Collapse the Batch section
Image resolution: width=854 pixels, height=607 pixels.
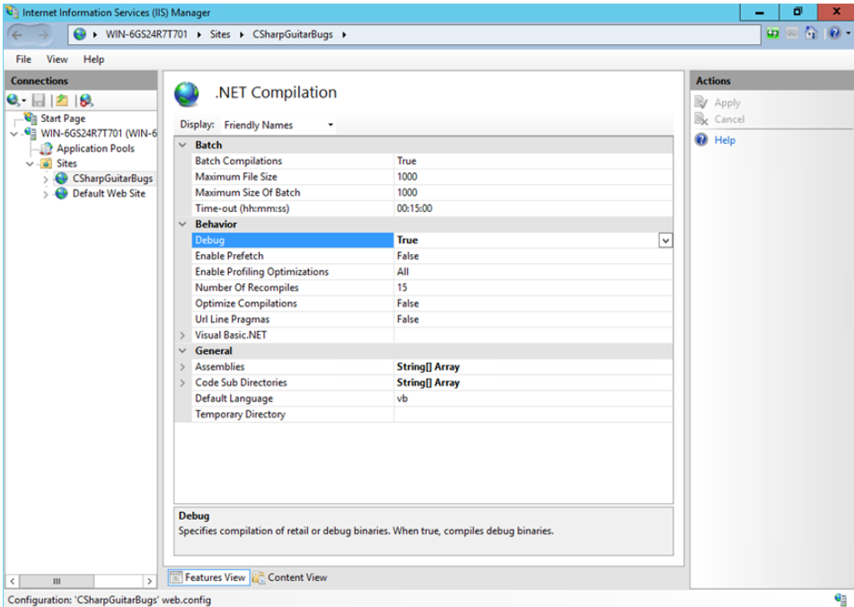pos(182,145)
